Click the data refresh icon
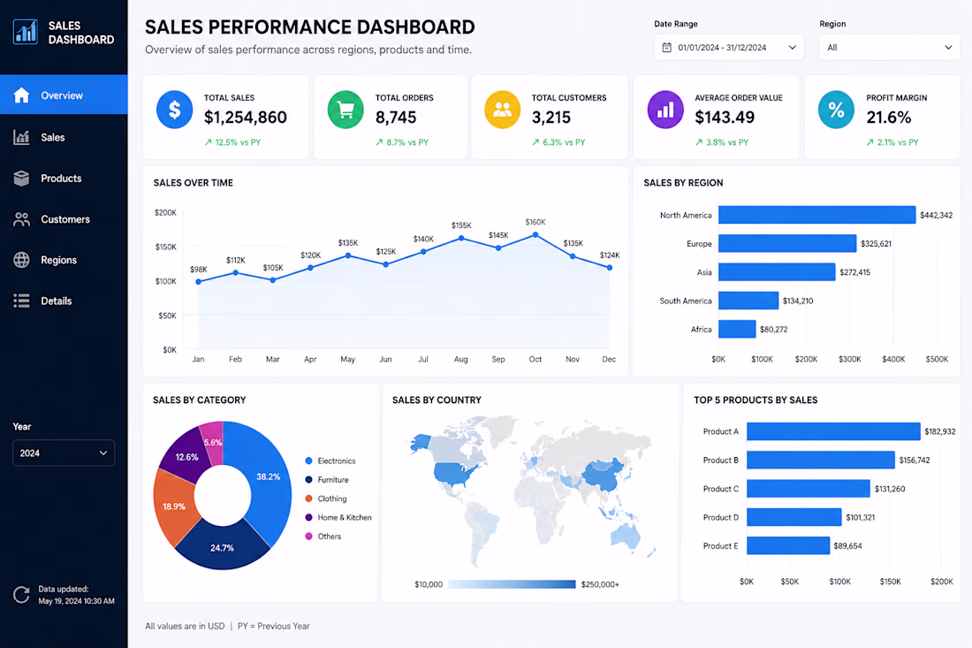Image resolution: width=972 pixels, height=648 pixels. (x=22, y=595)
